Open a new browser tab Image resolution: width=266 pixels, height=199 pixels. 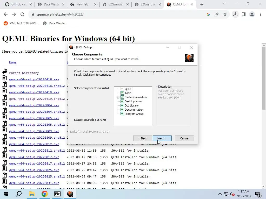click(x=202, y=4)
